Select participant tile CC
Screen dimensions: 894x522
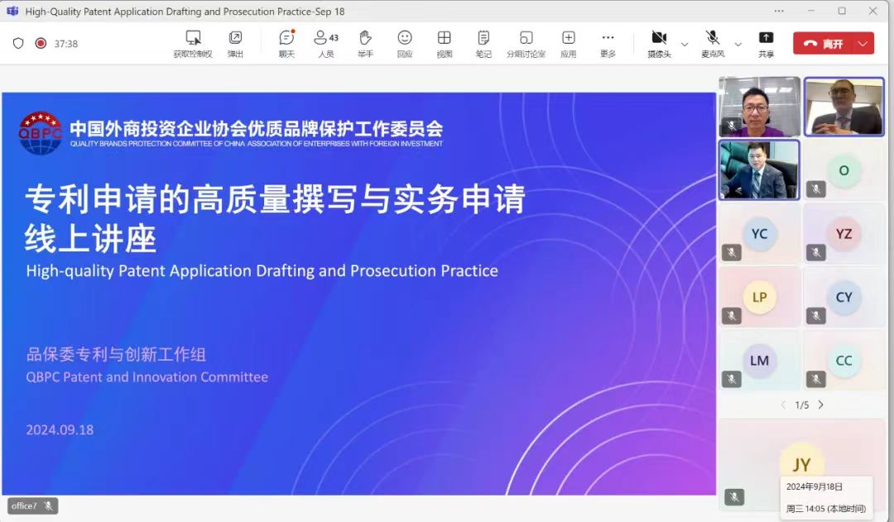pos(844,360)
